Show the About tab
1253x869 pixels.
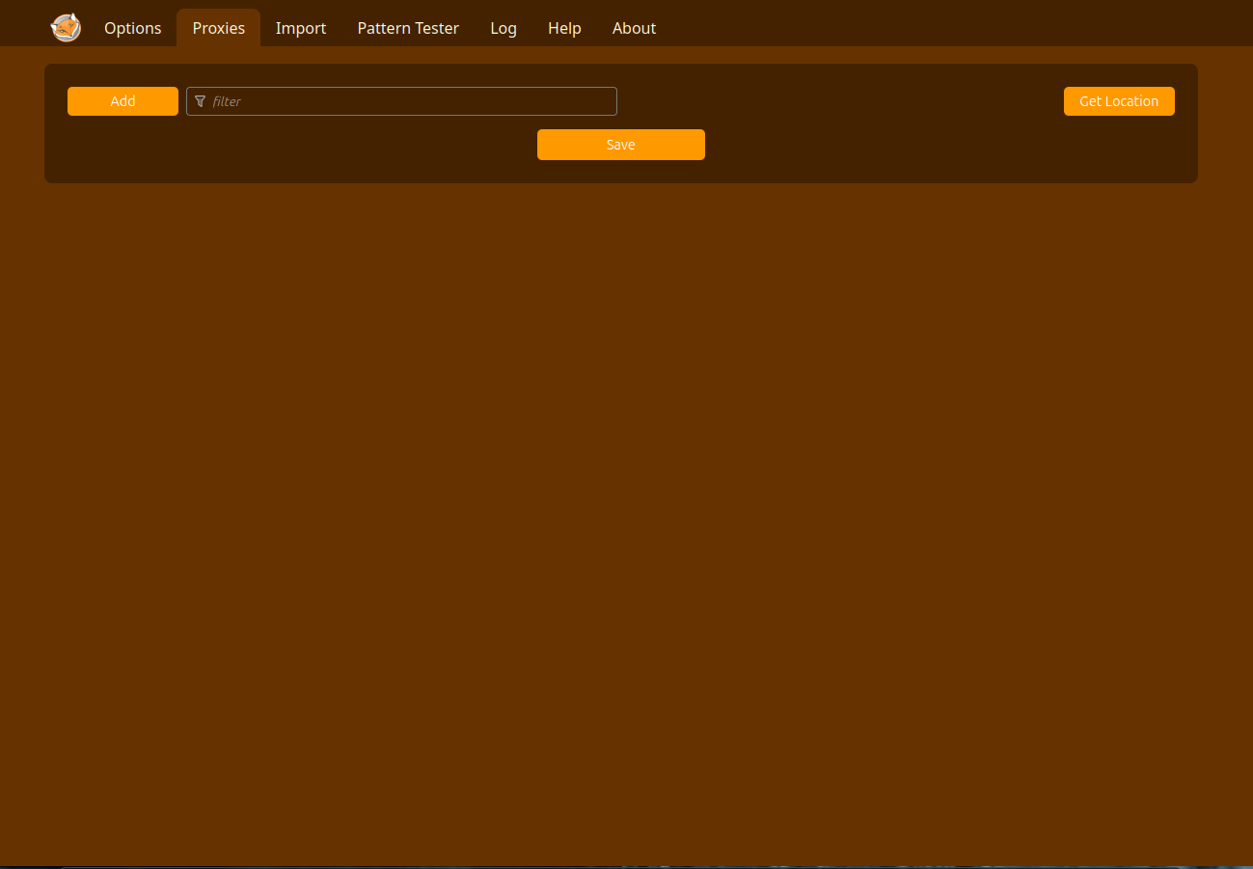tap(634, 28)
